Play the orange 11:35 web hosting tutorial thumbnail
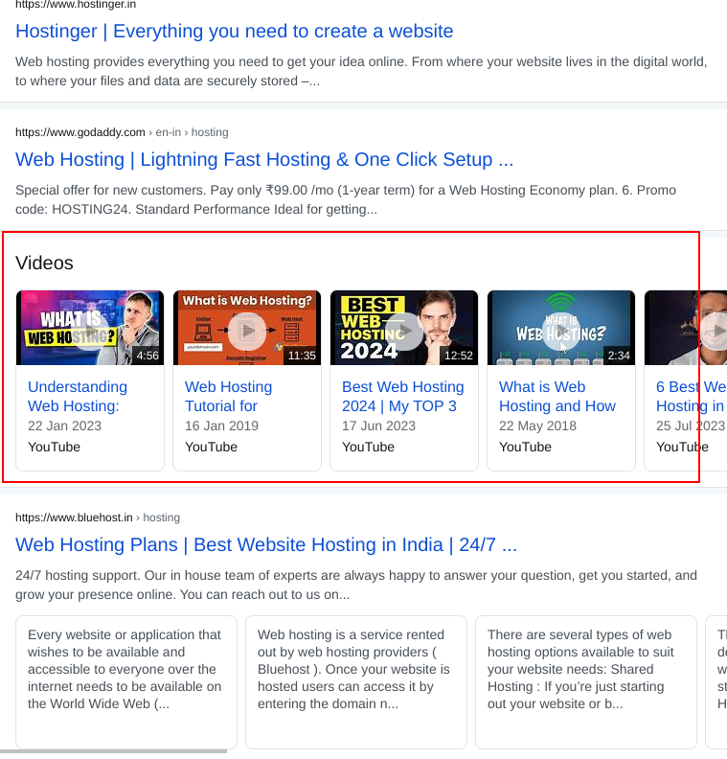The width and height of the screenshot is (727, 759). [x=247, y=328]
